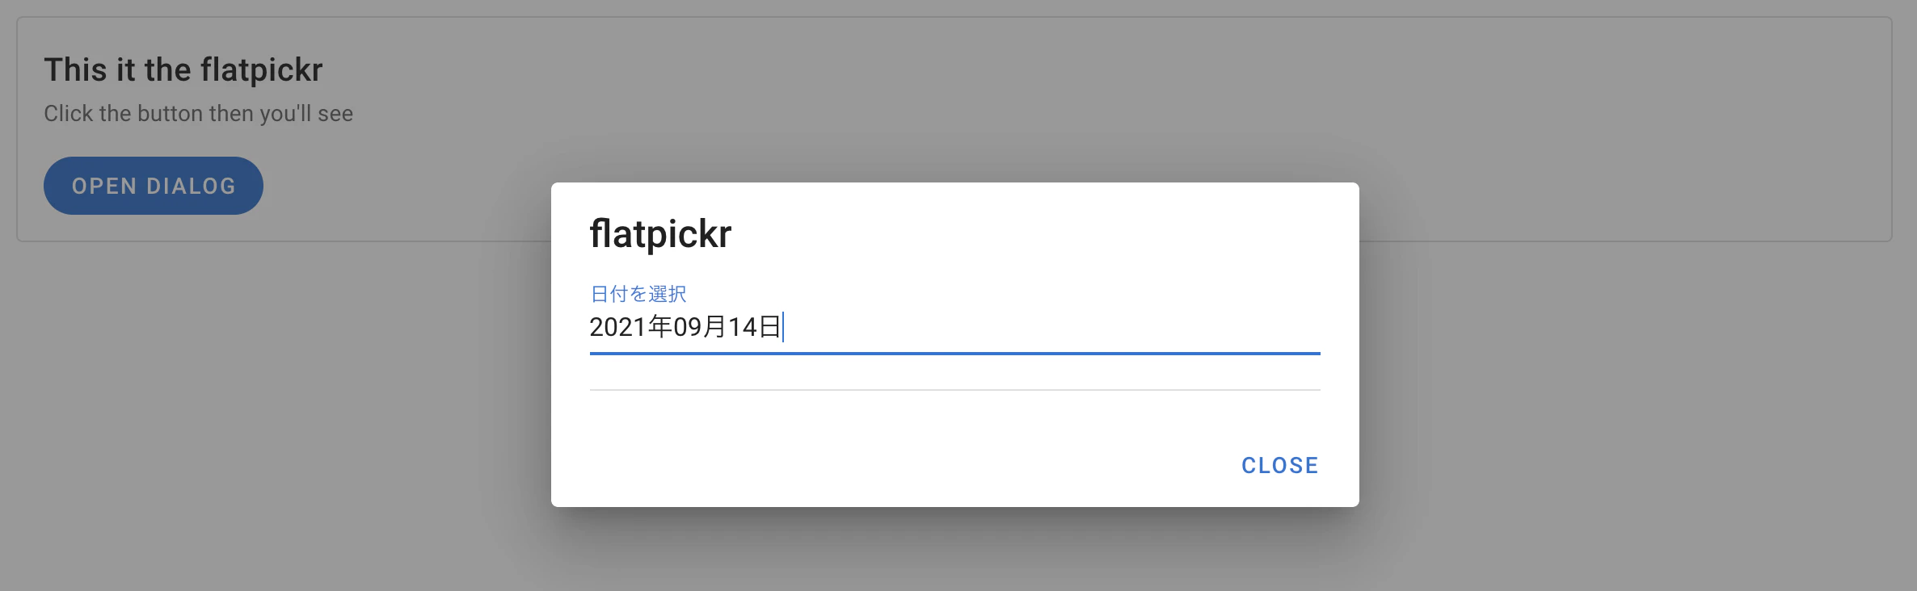The height and width of the screenshot is (591, 1917).
Task: Click the 日付を選択 label text
Action: click(638, 292)
